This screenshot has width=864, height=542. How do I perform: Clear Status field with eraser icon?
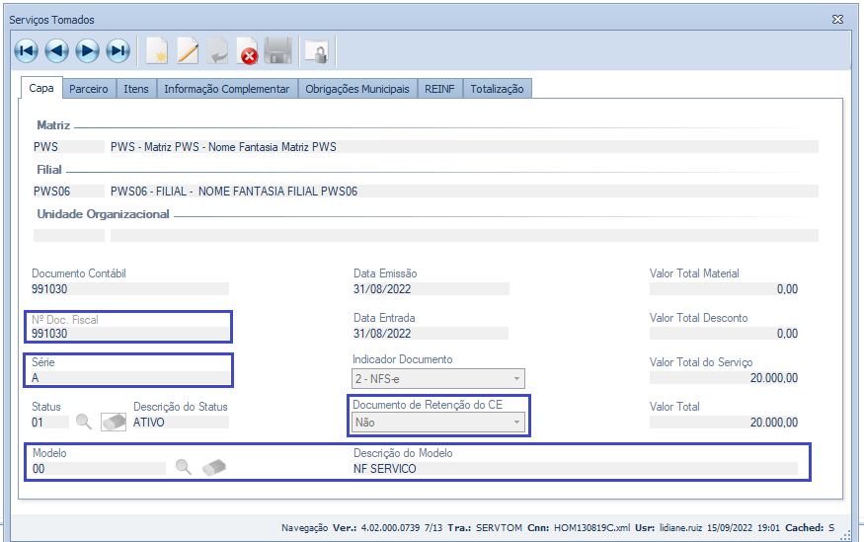[x=114, y=422]
